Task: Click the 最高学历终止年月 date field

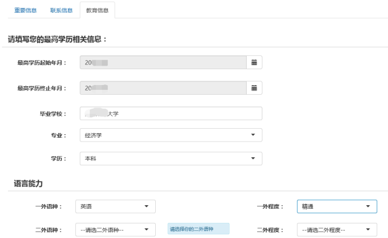Action: (x=163, y=88)
